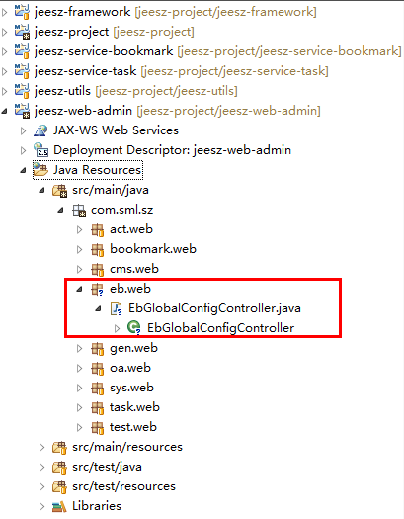Click the cms.web package icon
Viewport: 404px width, 519px height.
[x=98, y=269]
